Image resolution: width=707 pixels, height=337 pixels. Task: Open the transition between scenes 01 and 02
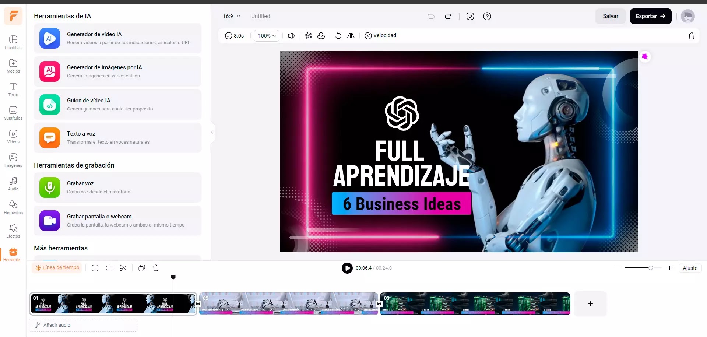point(198,304)
